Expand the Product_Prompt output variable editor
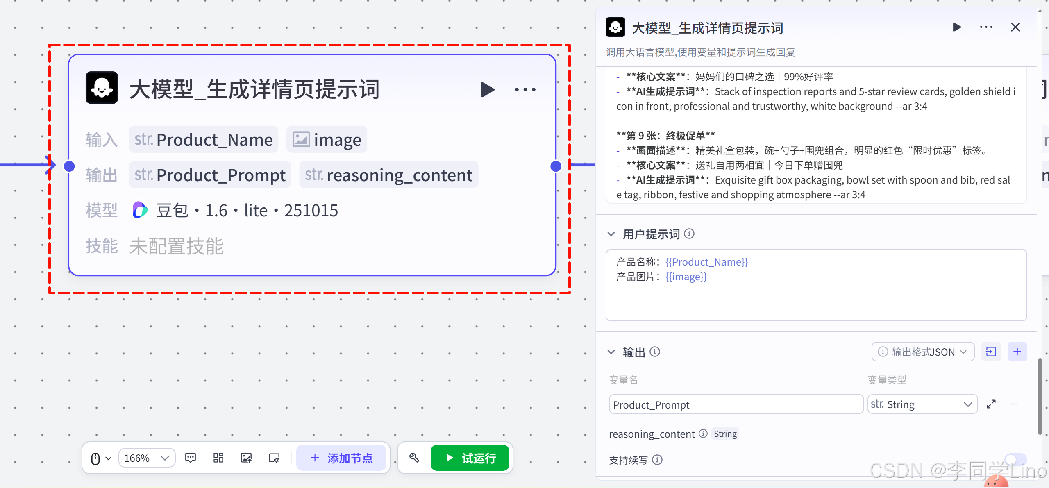 (x=991, y=404)
